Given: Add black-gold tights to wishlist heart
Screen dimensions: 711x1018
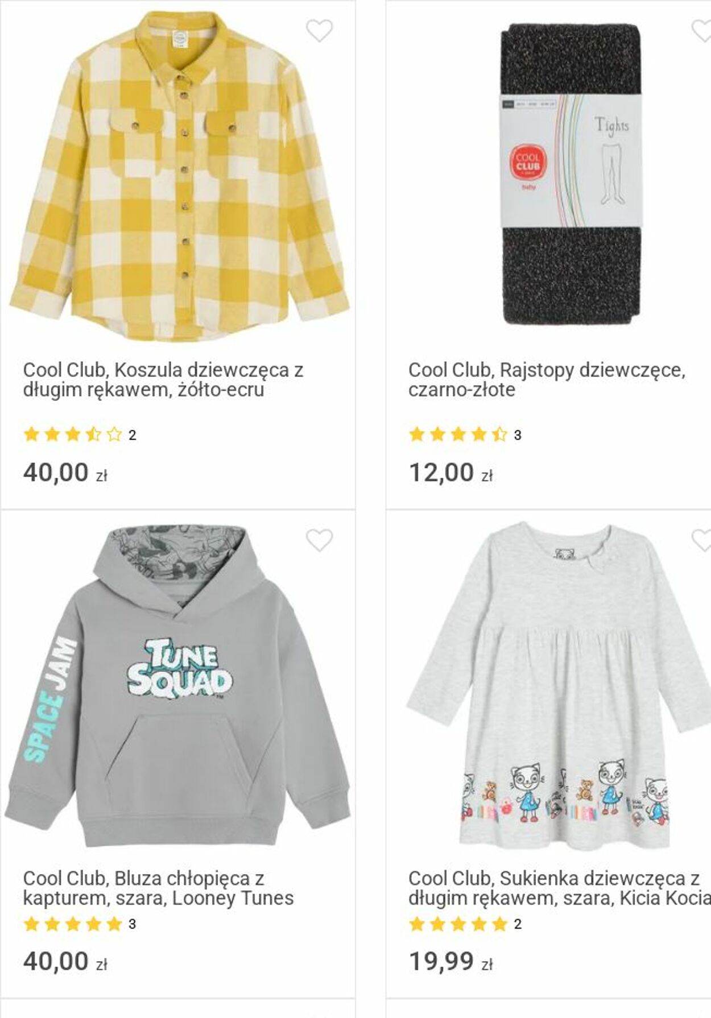Looking at the screenshot, I should 701,31.
